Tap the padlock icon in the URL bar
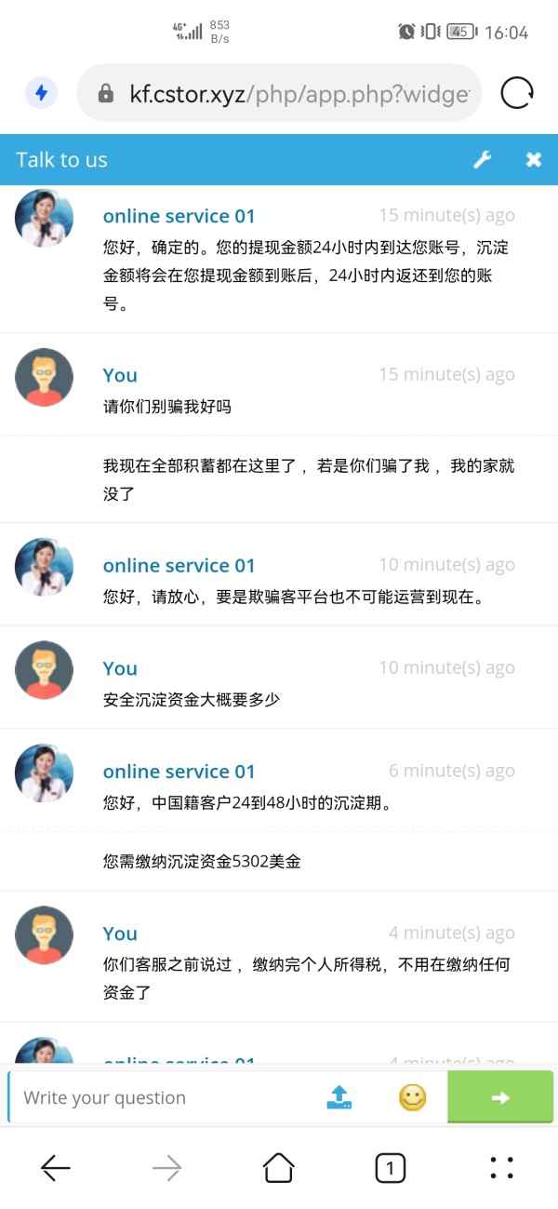The width and height of the screenshot is (558, 1209). [x=106, y=94]
